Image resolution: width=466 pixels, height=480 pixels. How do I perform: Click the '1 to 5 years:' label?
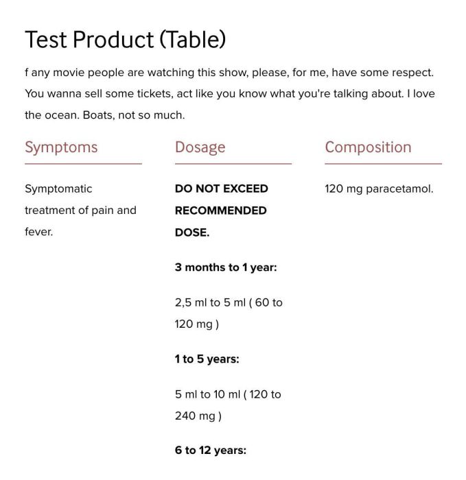point(207,359)
